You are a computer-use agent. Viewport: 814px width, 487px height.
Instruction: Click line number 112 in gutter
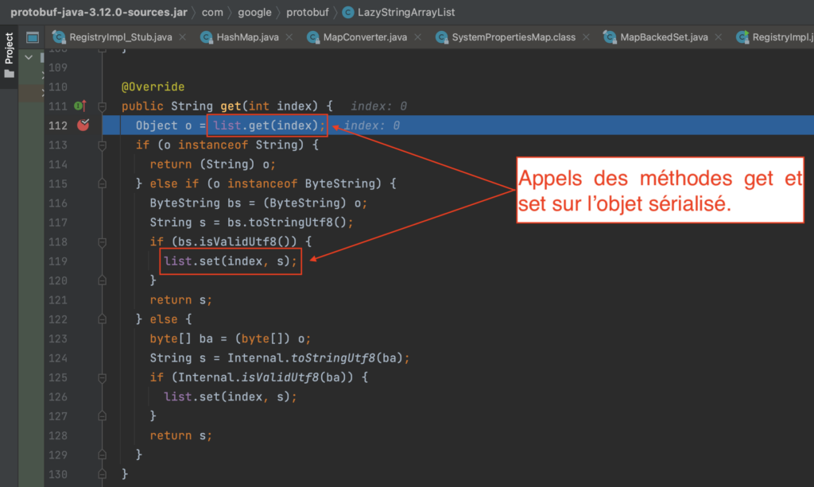(x=57, y=126)
